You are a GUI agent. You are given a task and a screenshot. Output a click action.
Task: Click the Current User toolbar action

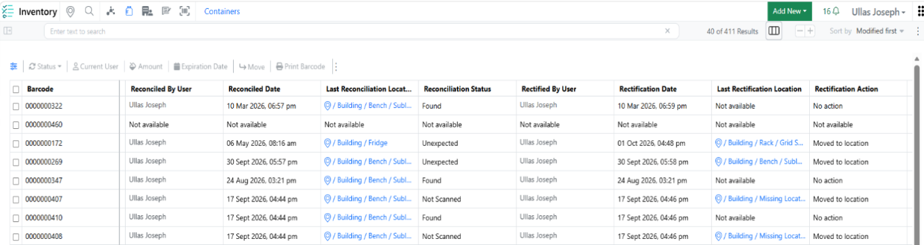click(95, 67)
